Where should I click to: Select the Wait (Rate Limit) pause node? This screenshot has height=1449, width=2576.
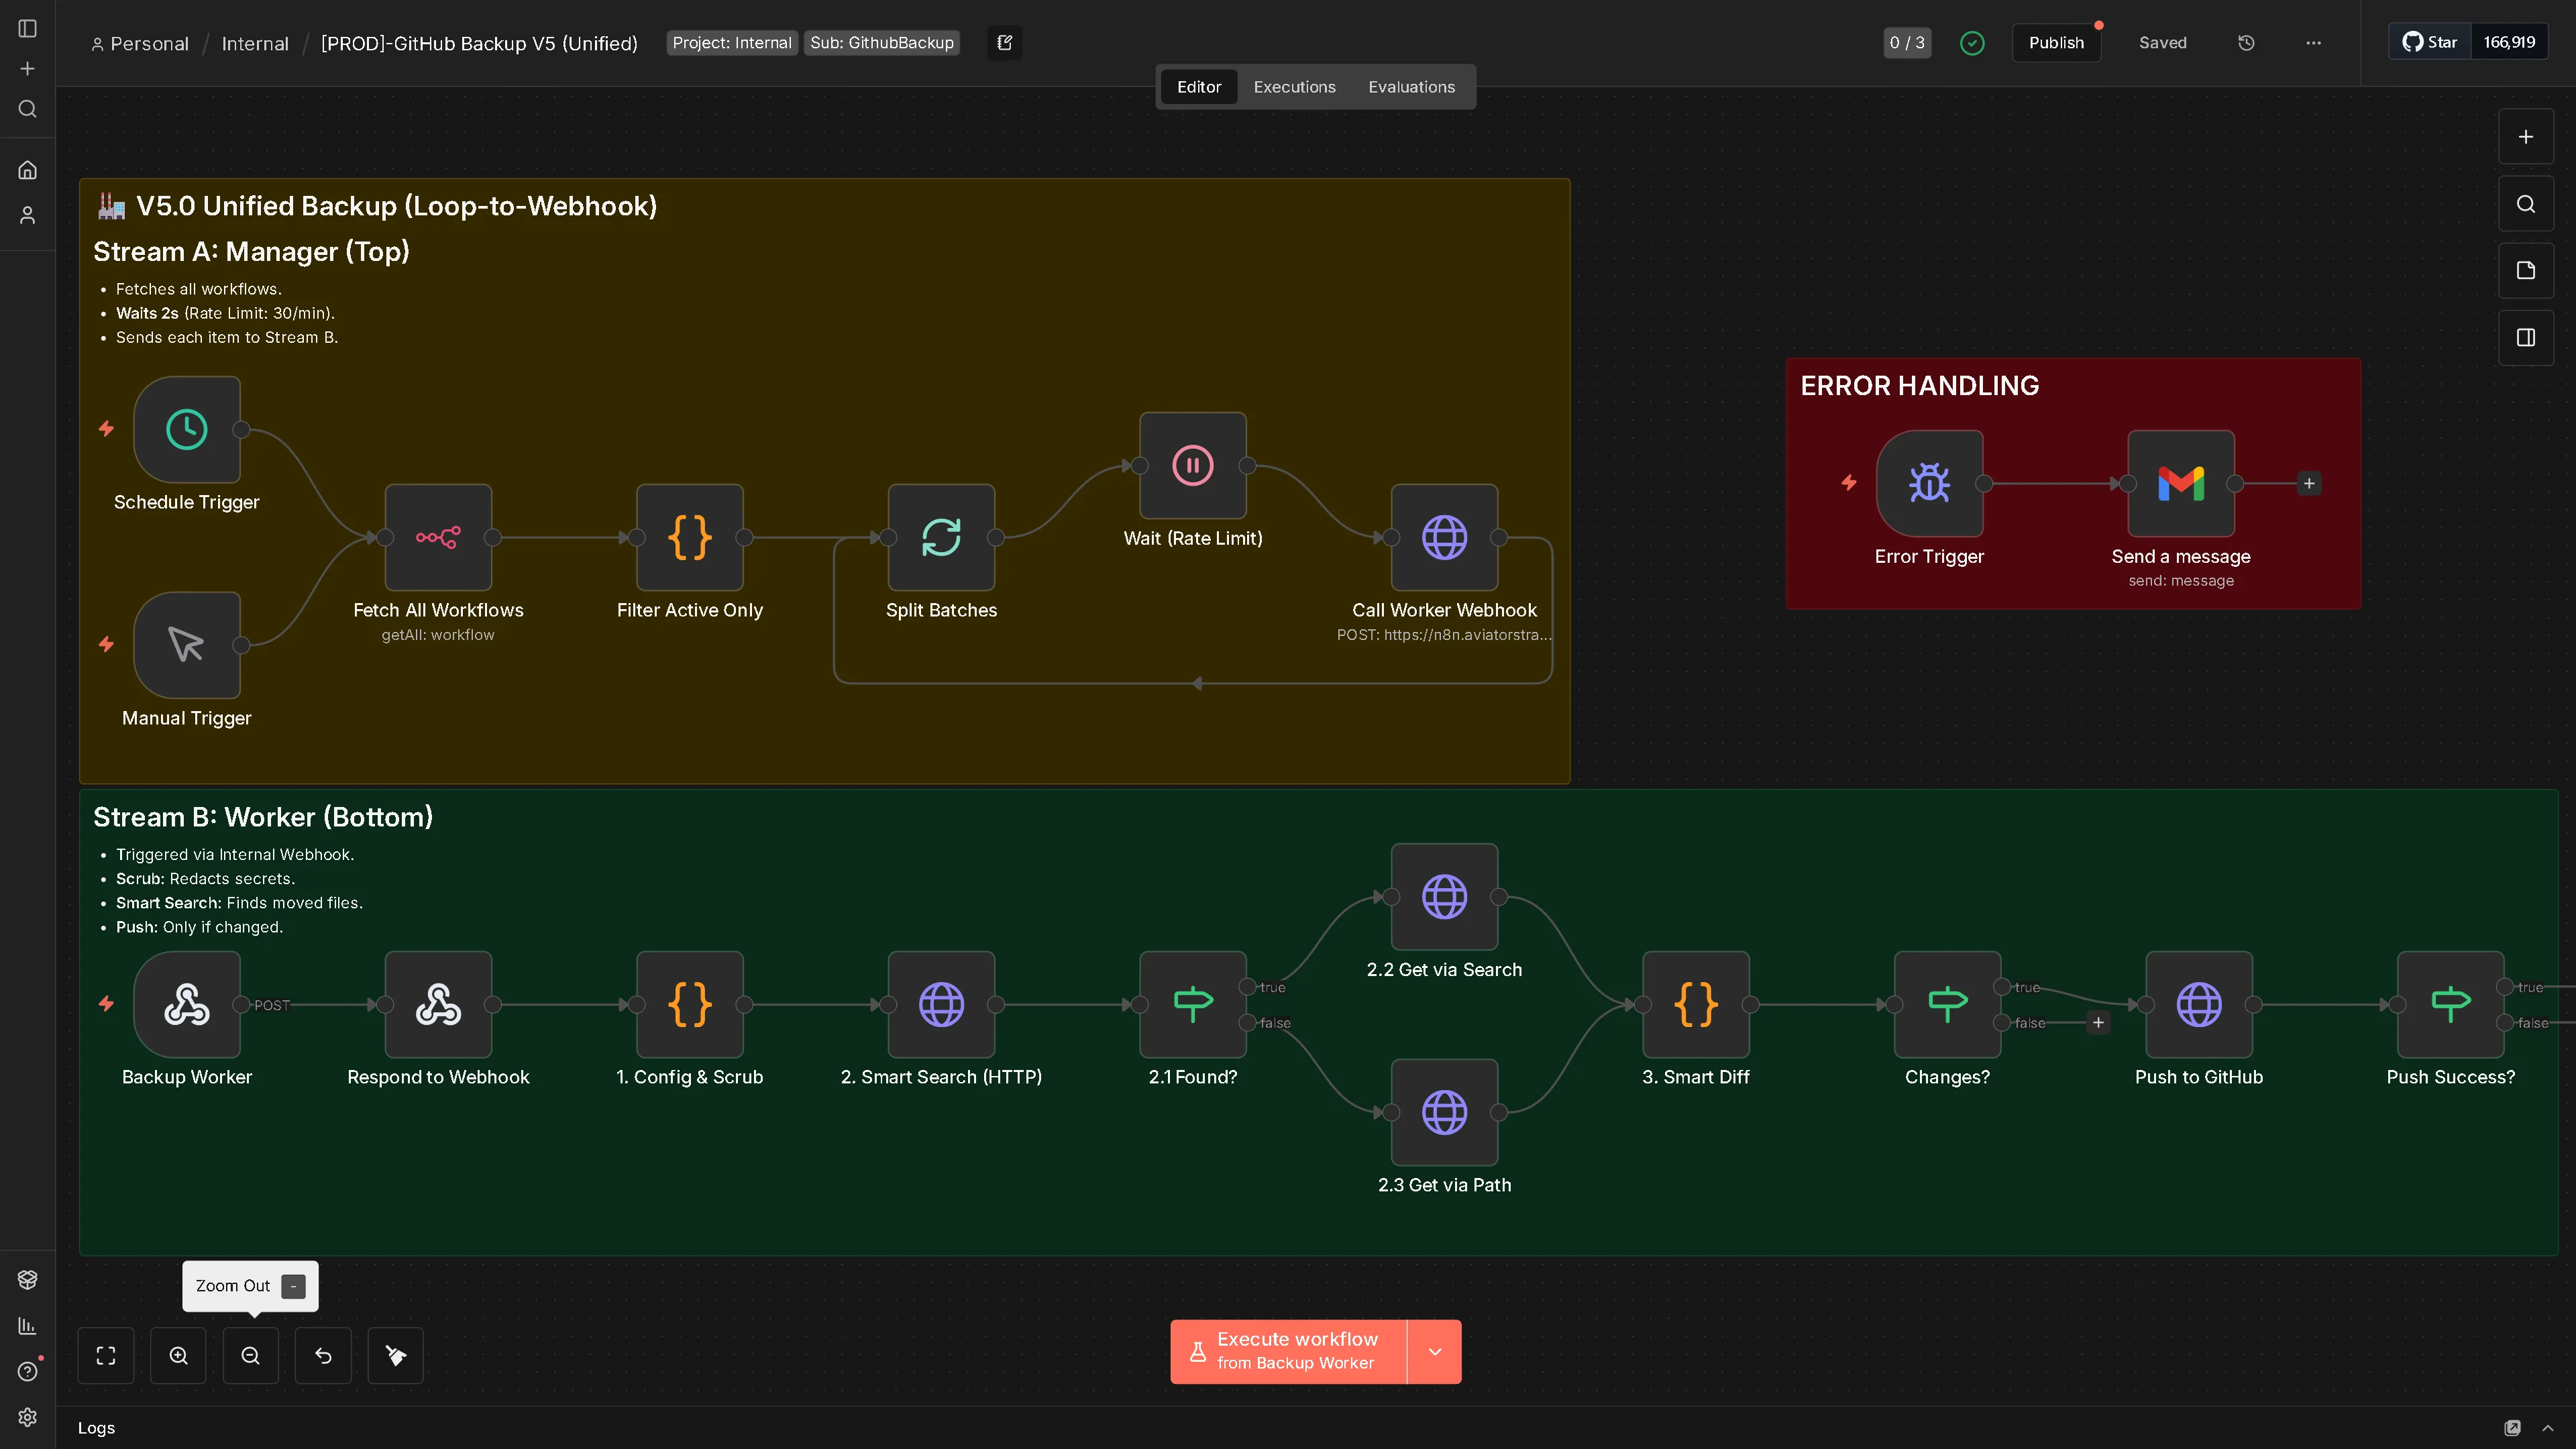[1192, 464]
